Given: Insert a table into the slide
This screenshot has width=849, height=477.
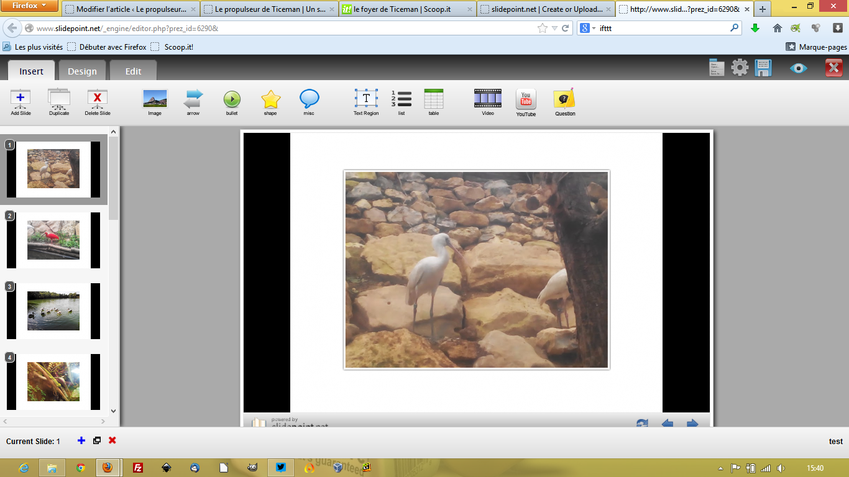Looking at the screenshot, I should click(x=434, y=99).
